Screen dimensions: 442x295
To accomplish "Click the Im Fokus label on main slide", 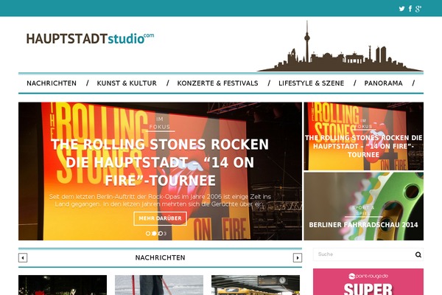I will pos(160,123).
